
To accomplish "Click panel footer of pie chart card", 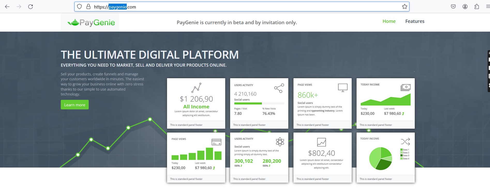I will pos(386,179).
